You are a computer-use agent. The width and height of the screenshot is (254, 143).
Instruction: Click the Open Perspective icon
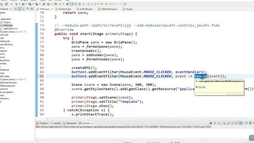pos(125,4)
